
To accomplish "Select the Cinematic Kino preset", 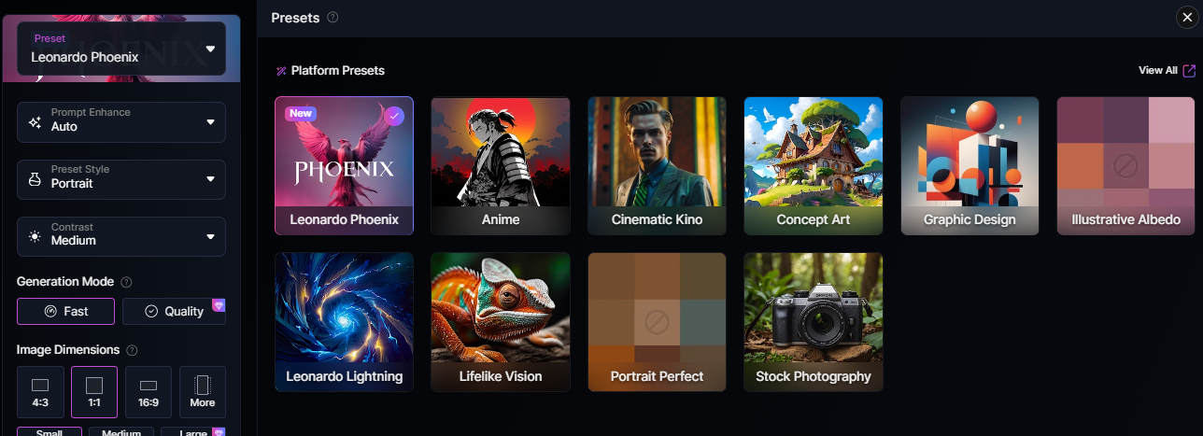I will click(x=657, y=165).
